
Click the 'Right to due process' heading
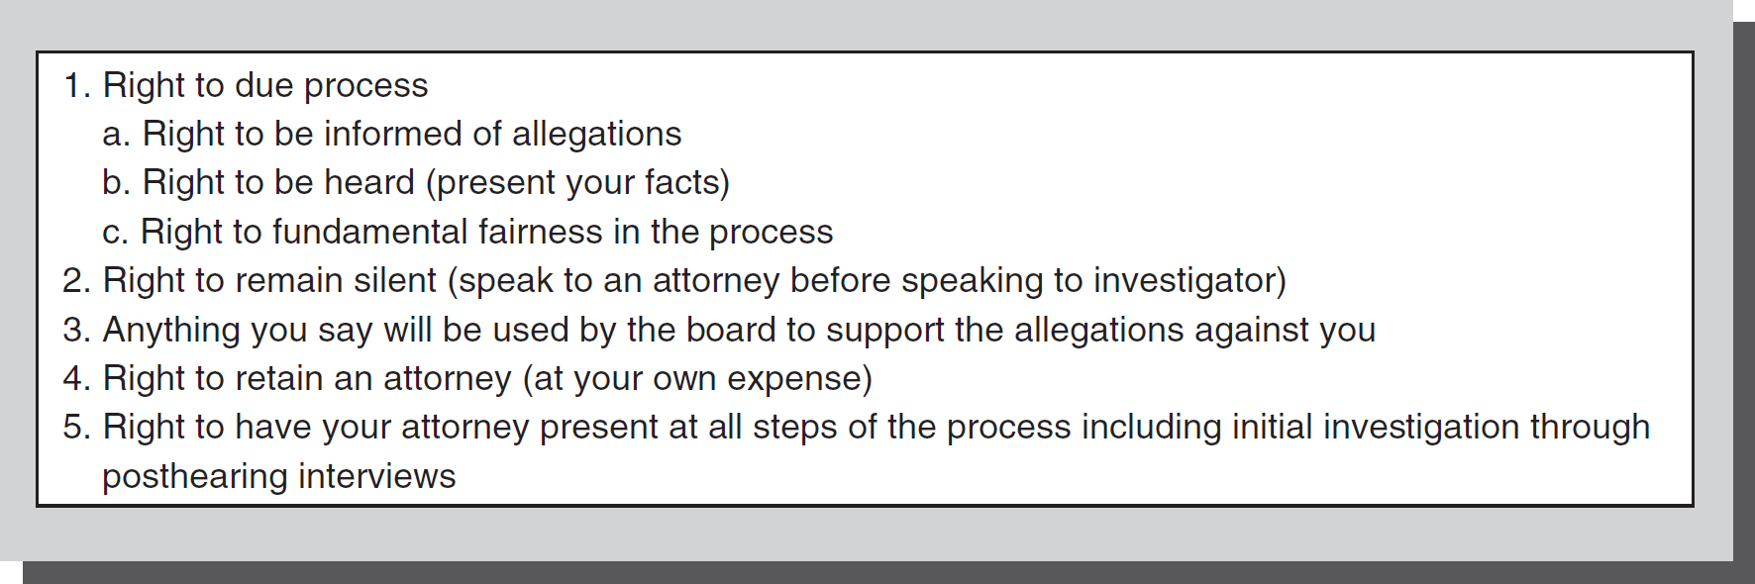(x=264, y=86)
